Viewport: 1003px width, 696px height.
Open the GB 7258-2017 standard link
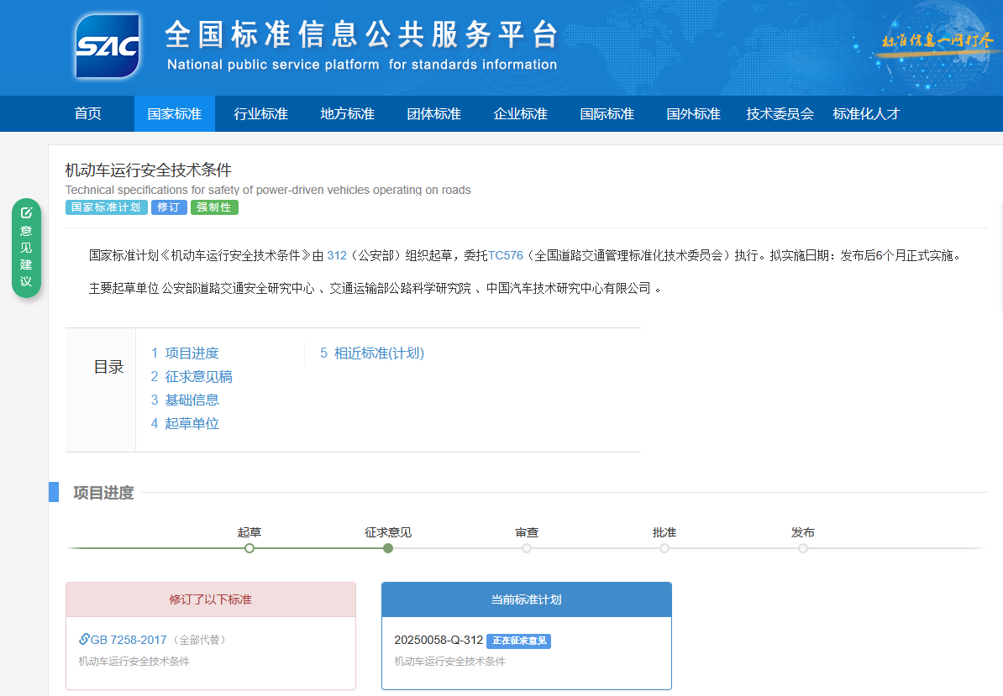pos(129,640)
